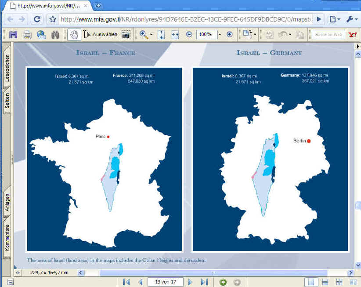Toggle continuous page layout view
This screenshot has height=287, width=361.
(x=325, y=282)
